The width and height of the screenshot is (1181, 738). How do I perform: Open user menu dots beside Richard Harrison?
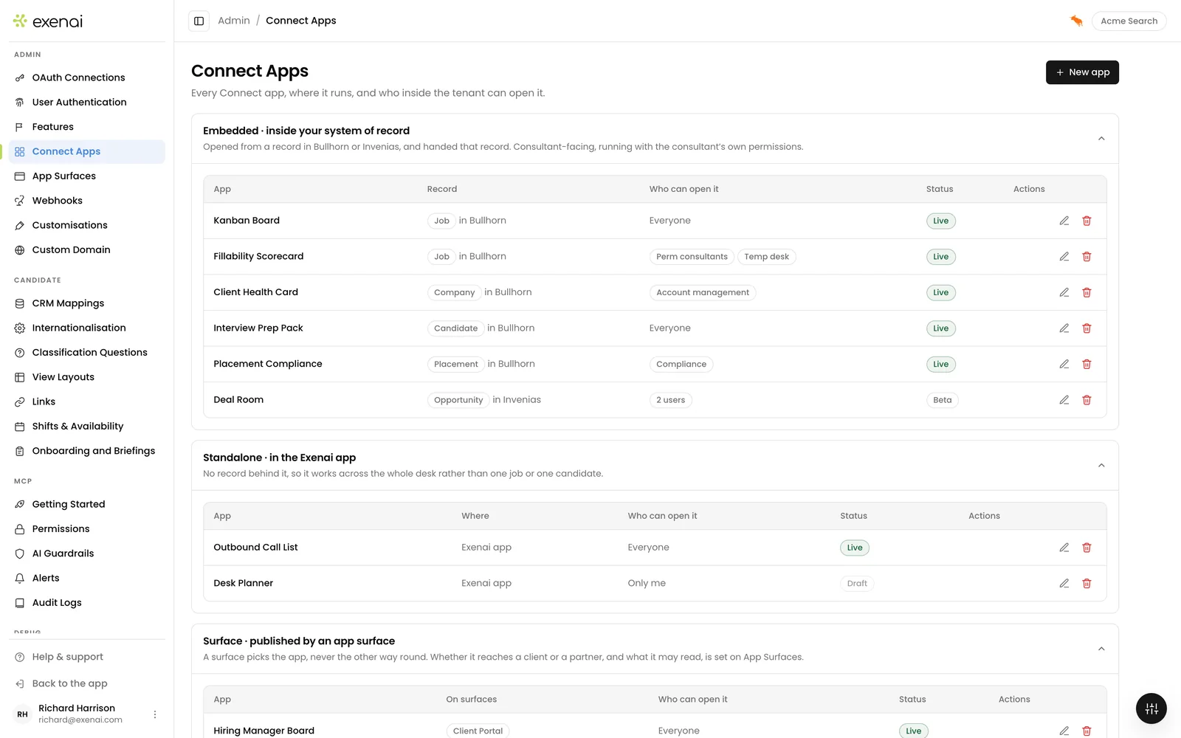click(155, 714)
